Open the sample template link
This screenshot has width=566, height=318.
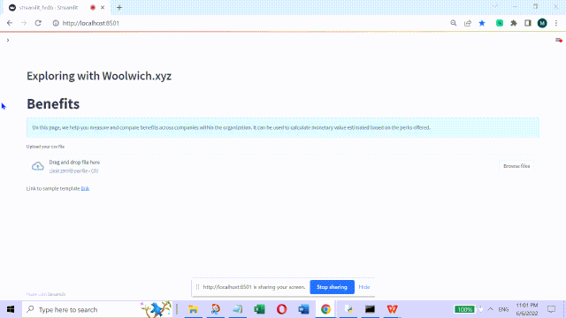coord(85,188)
